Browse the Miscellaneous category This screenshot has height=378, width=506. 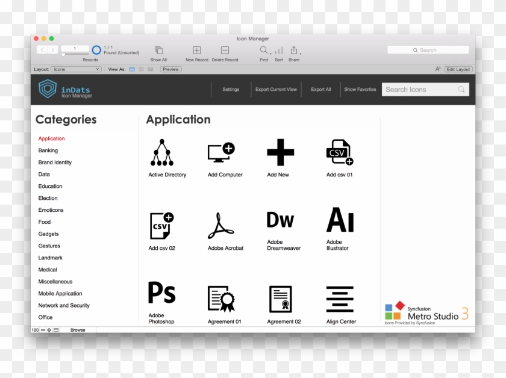pyautogui.click(x=55, y=282)
